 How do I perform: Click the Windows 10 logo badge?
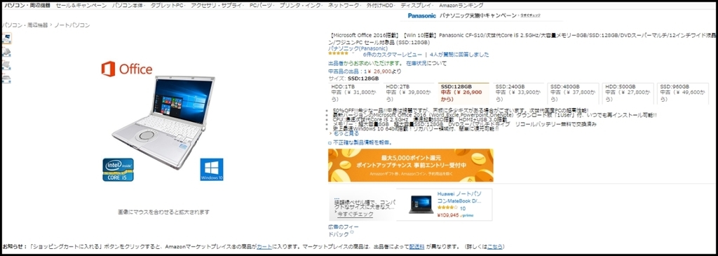212,170
